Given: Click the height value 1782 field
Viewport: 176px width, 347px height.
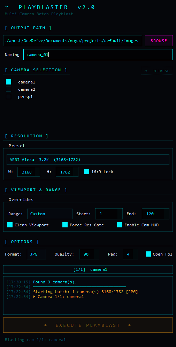Looking at the screenshot, I should (67, 172).
